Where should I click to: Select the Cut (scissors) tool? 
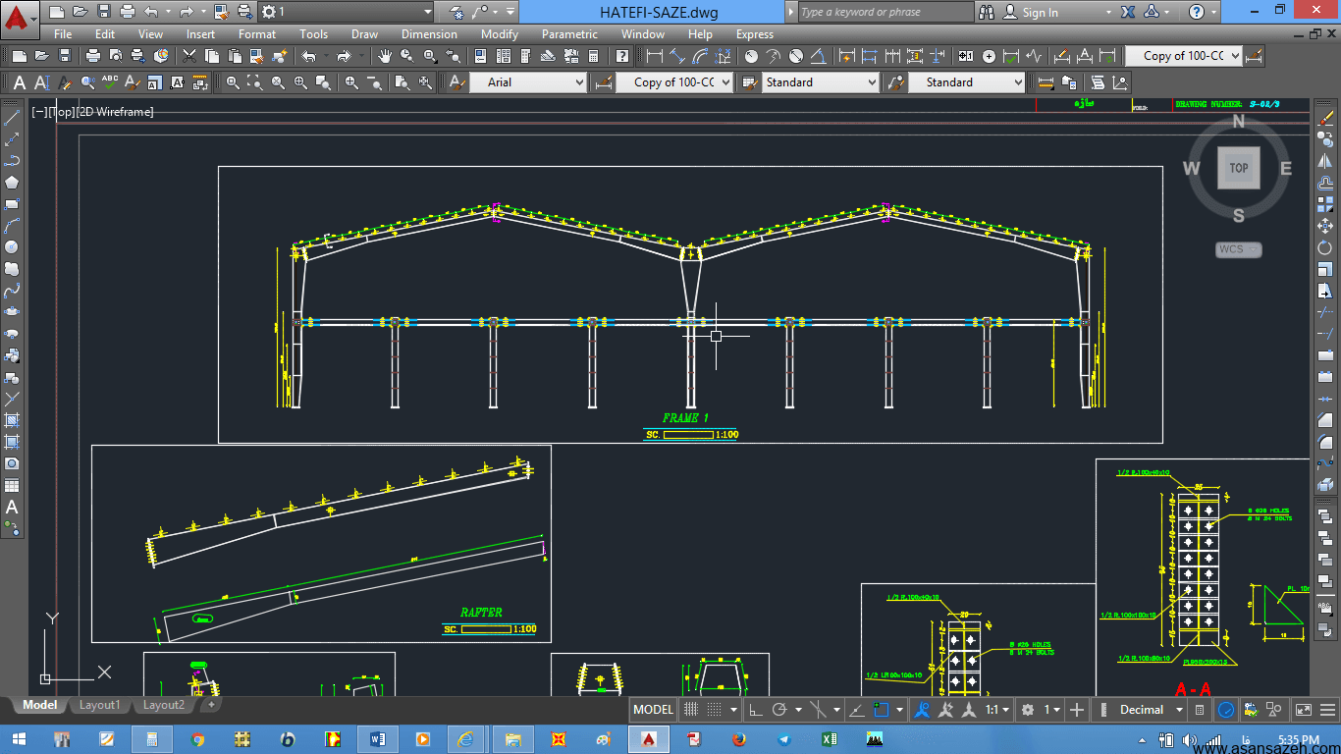click(189, 56)
